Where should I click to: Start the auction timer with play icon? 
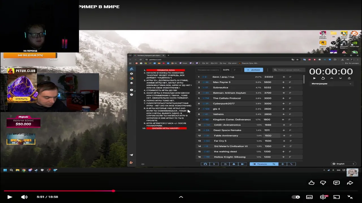click(314, 78)
